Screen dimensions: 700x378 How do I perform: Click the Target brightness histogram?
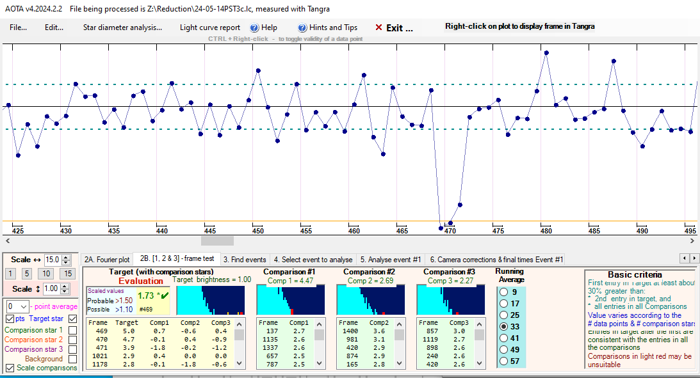tap(211, 301)
